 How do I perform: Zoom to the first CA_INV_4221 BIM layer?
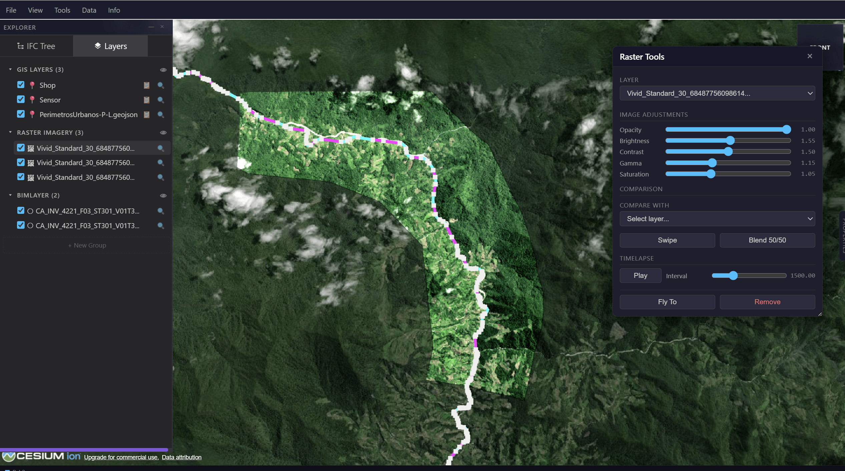coord(160,211)
